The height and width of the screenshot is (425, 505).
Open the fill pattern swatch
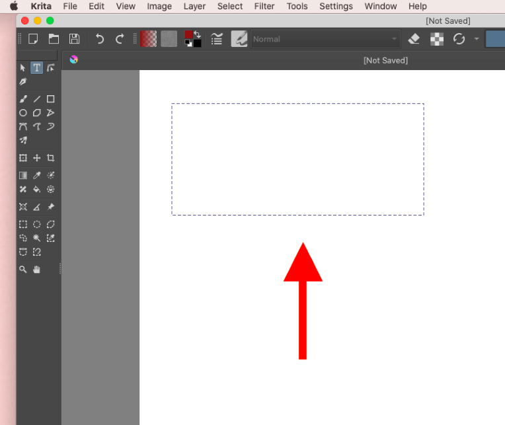[169, 39]
